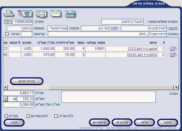182x131 pixels.
Task: Click the discount percent cell in row 1
Action: [x=15, y=49]
